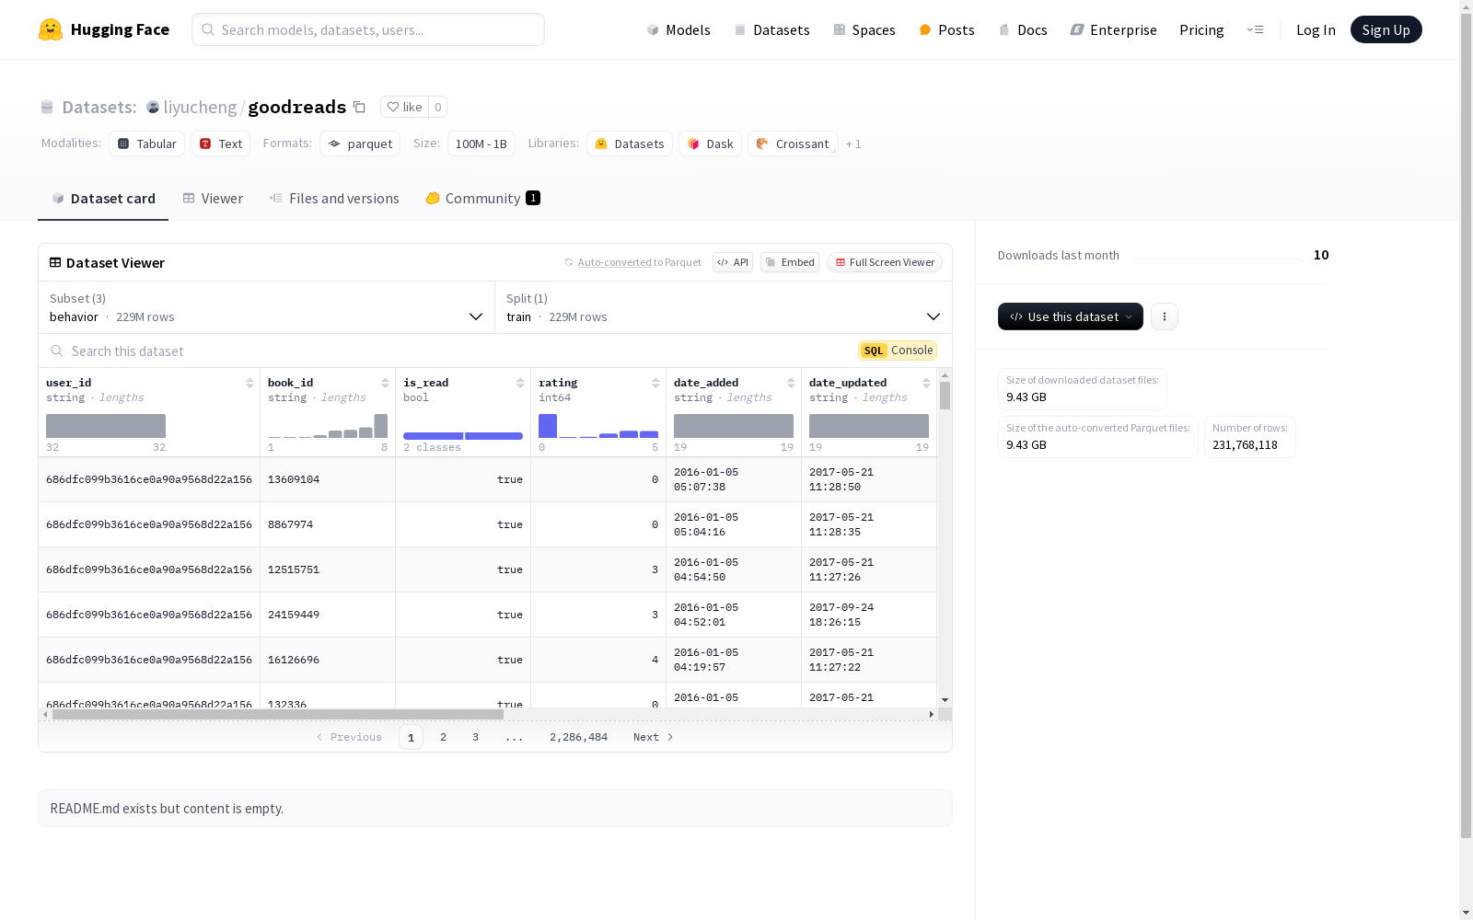This screenshot has width=1473, height=920.
Task: Open Datasets in top navigation
Action: click(x=771, y=29)
